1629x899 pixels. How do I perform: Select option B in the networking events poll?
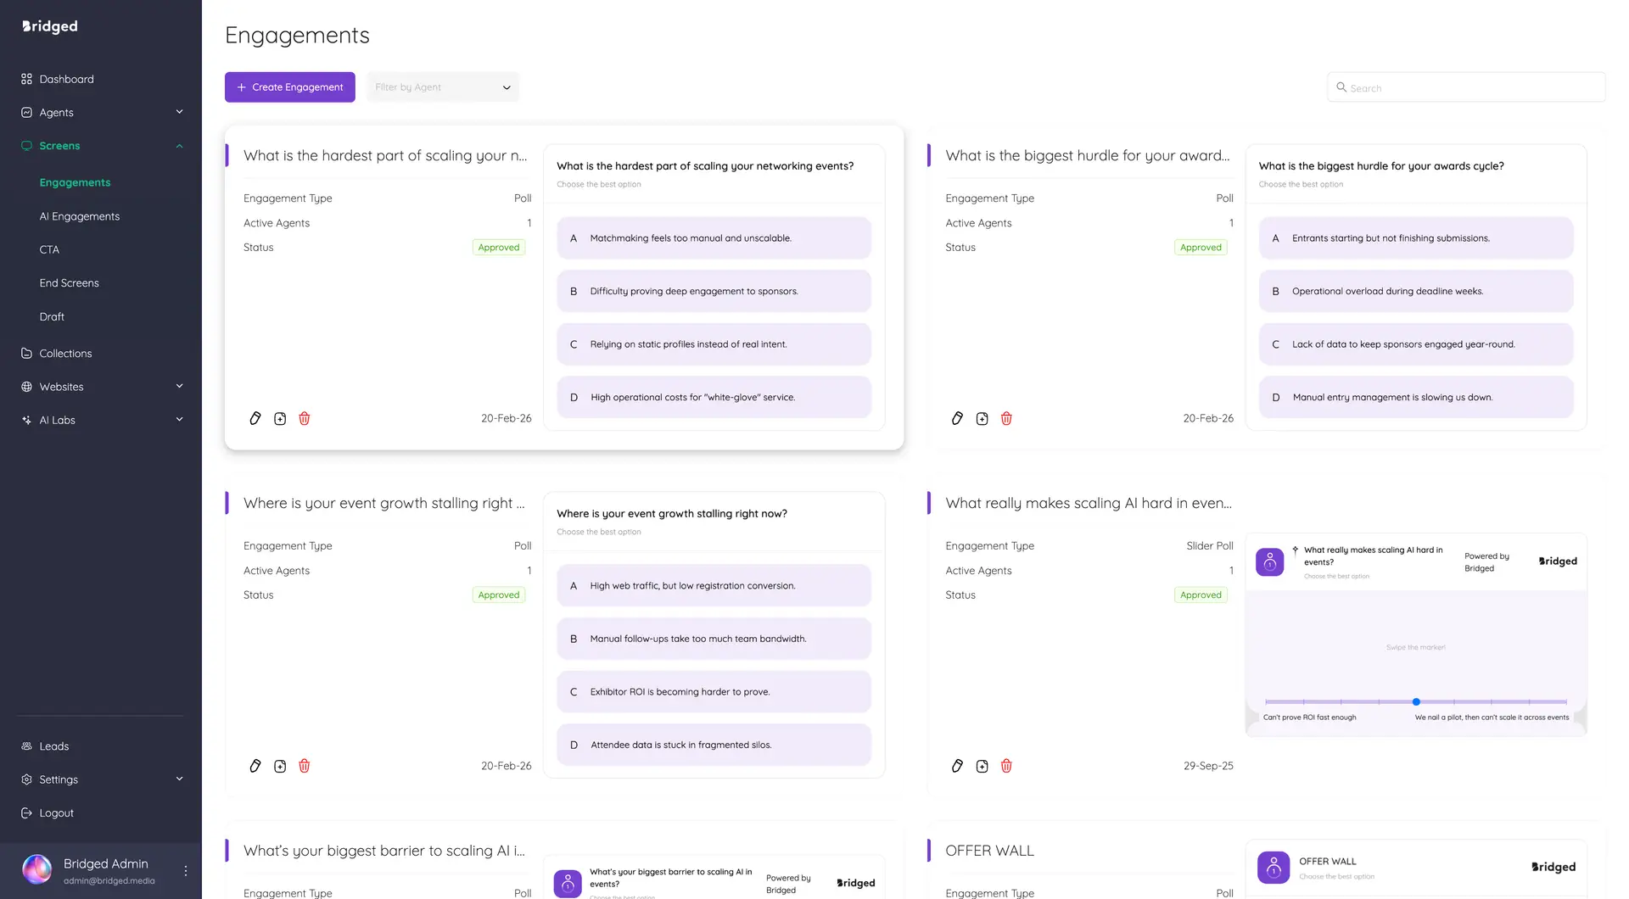pos(713,290)
